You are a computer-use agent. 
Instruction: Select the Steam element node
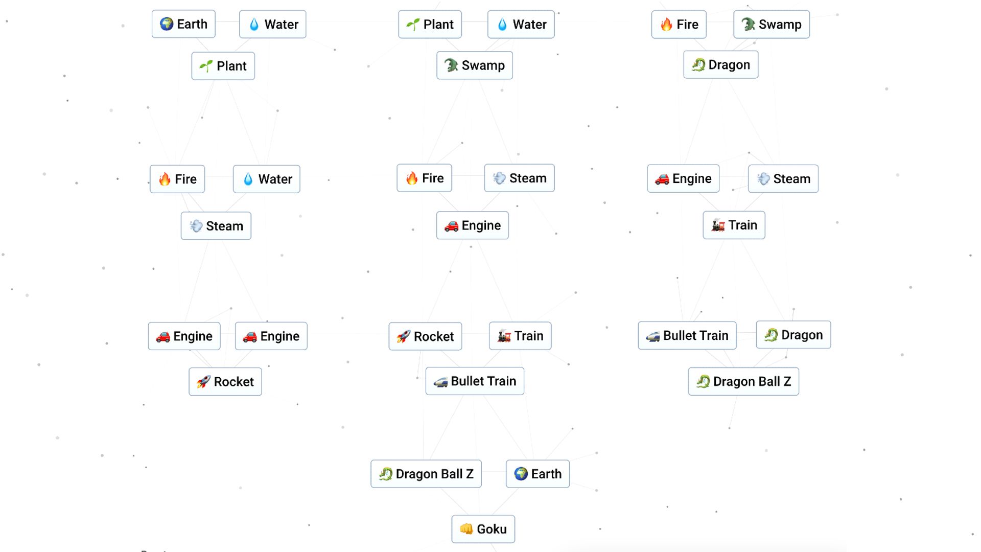(216, 226)
